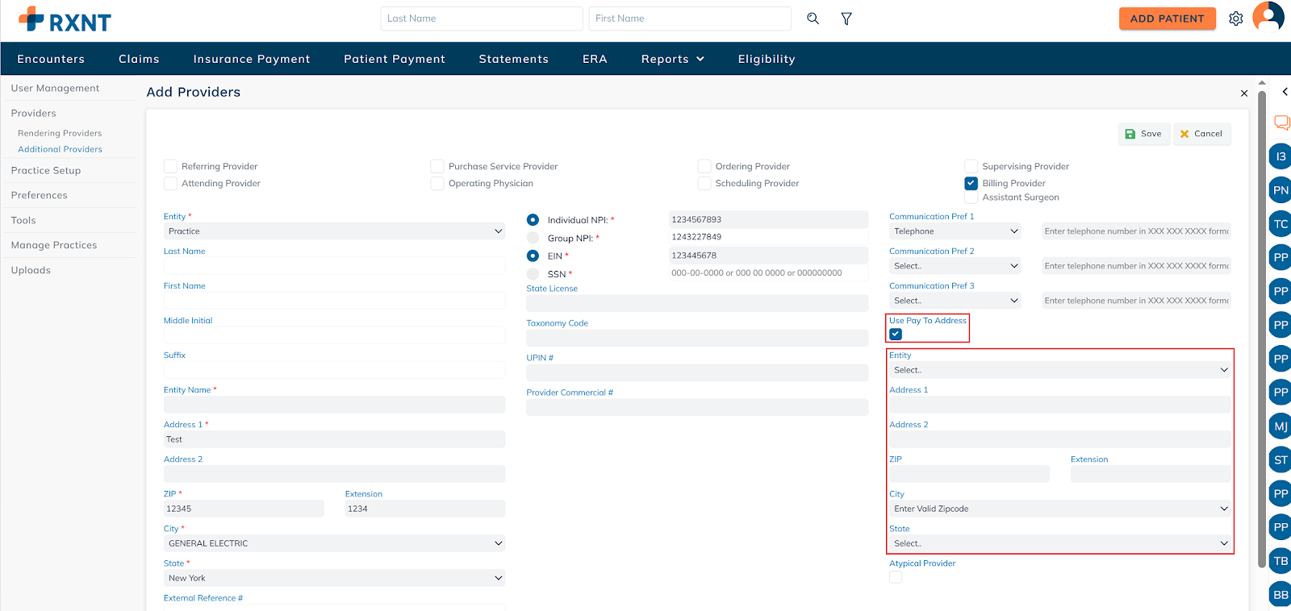Open the filter funnel icon

[x=846, y=19]
